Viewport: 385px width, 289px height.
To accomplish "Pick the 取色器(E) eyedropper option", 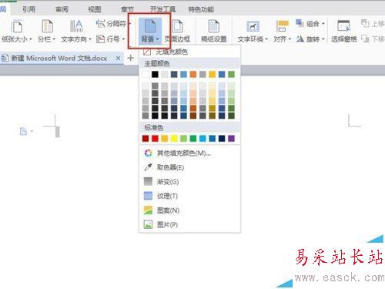I will tap(189, 167).
